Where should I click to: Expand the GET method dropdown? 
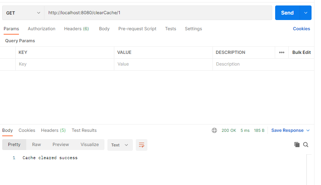23,13
